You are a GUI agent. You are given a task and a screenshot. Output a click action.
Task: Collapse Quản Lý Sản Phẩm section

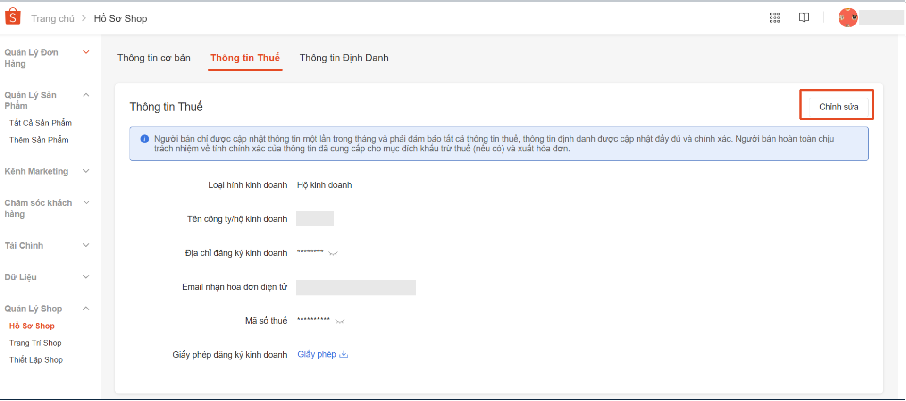[86, 95]
